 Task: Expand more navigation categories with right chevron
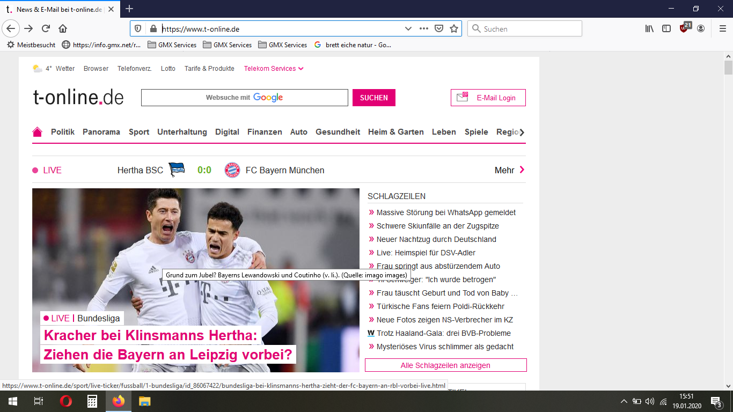(x=522, y=132)
